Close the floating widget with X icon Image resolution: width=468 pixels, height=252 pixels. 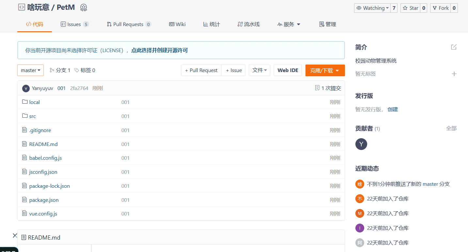point(15,235)
